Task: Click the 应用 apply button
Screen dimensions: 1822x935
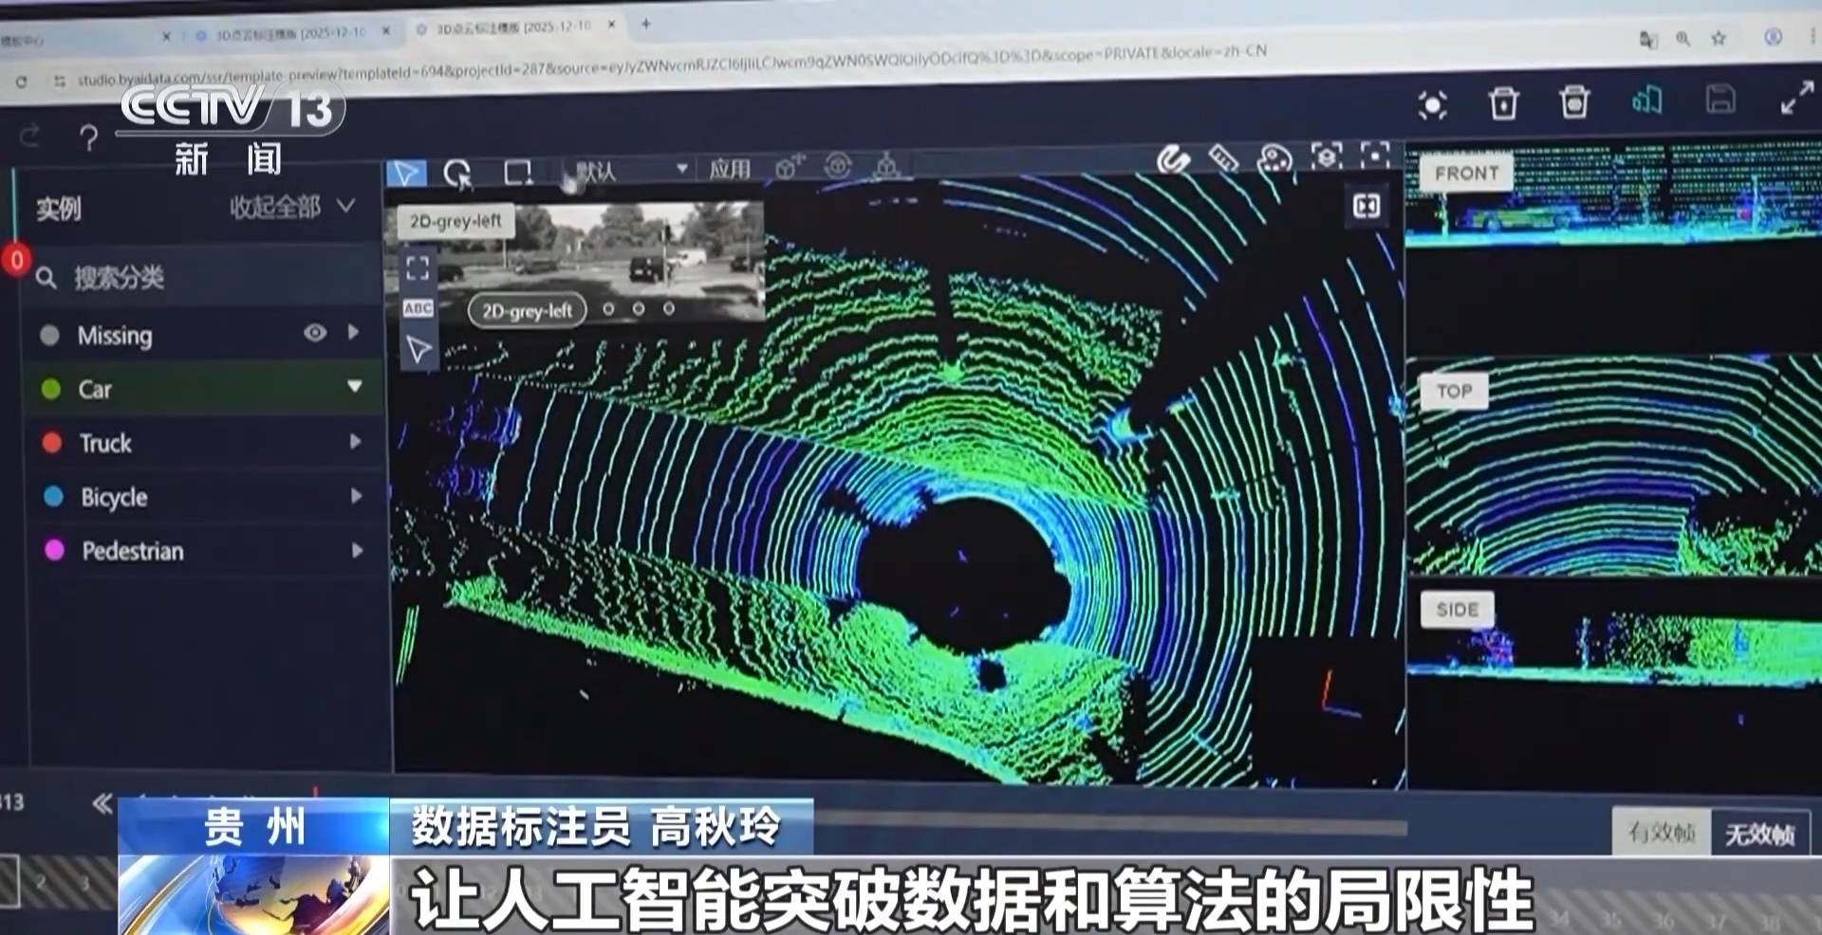Action: point(729,170)
